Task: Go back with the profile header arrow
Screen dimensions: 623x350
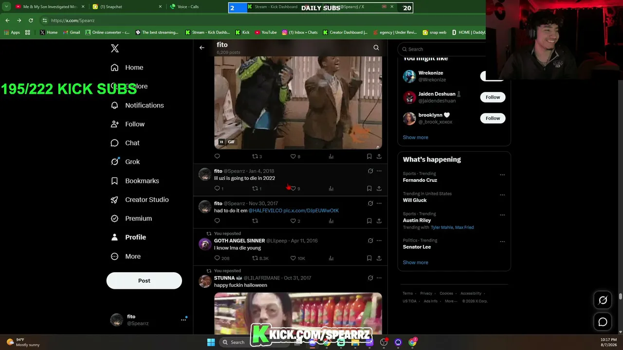Action: pyautogui.click(x=202, y=48)
